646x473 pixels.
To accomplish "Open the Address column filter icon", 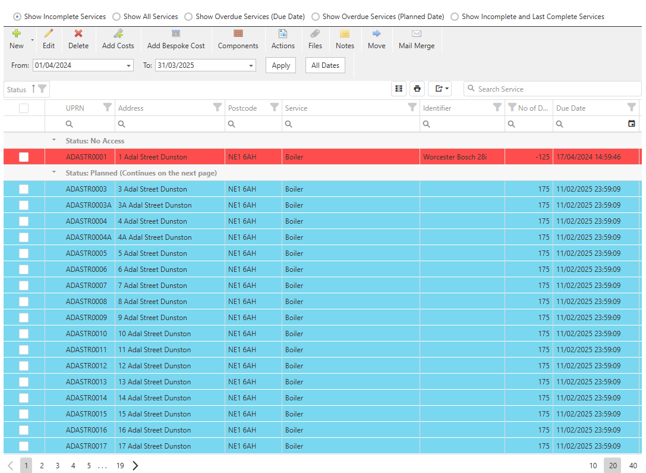I will pyautogui.click(x=218, y=108).
